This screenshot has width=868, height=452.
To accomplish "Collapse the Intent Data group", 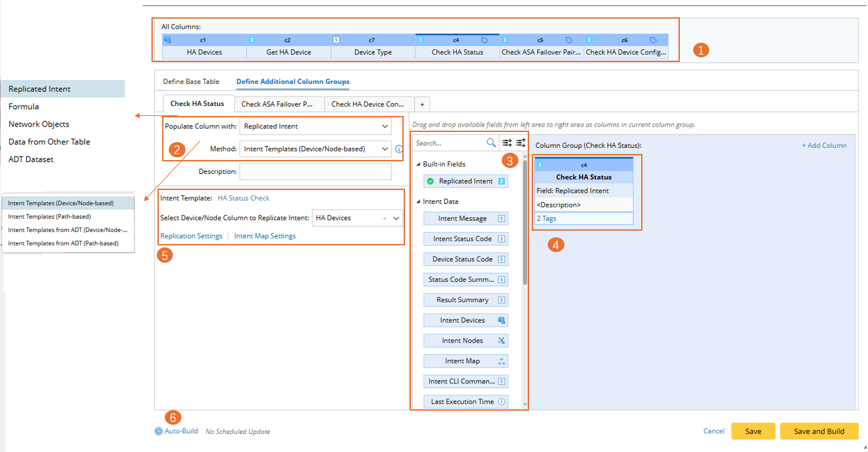I will pos(418,201).
